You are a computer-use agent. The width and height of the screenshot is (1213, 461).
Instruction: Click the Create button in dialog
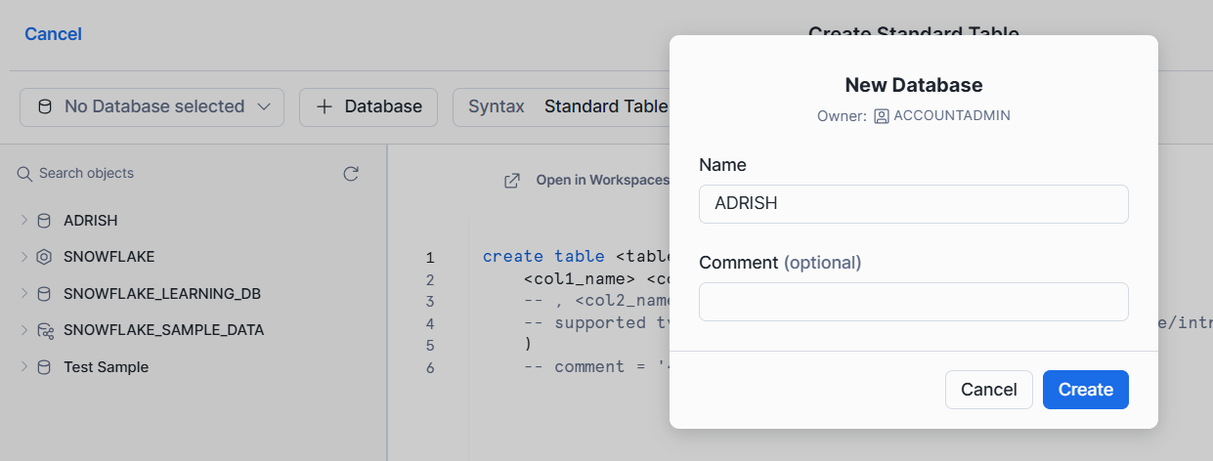[1086, 390]
